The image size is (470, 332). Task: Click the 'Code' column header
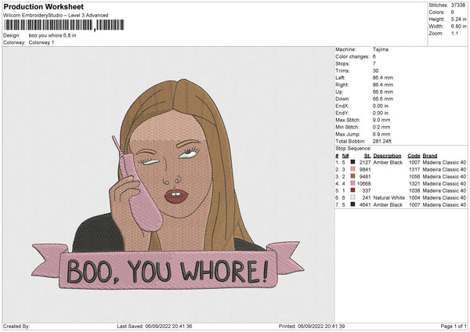414,156
